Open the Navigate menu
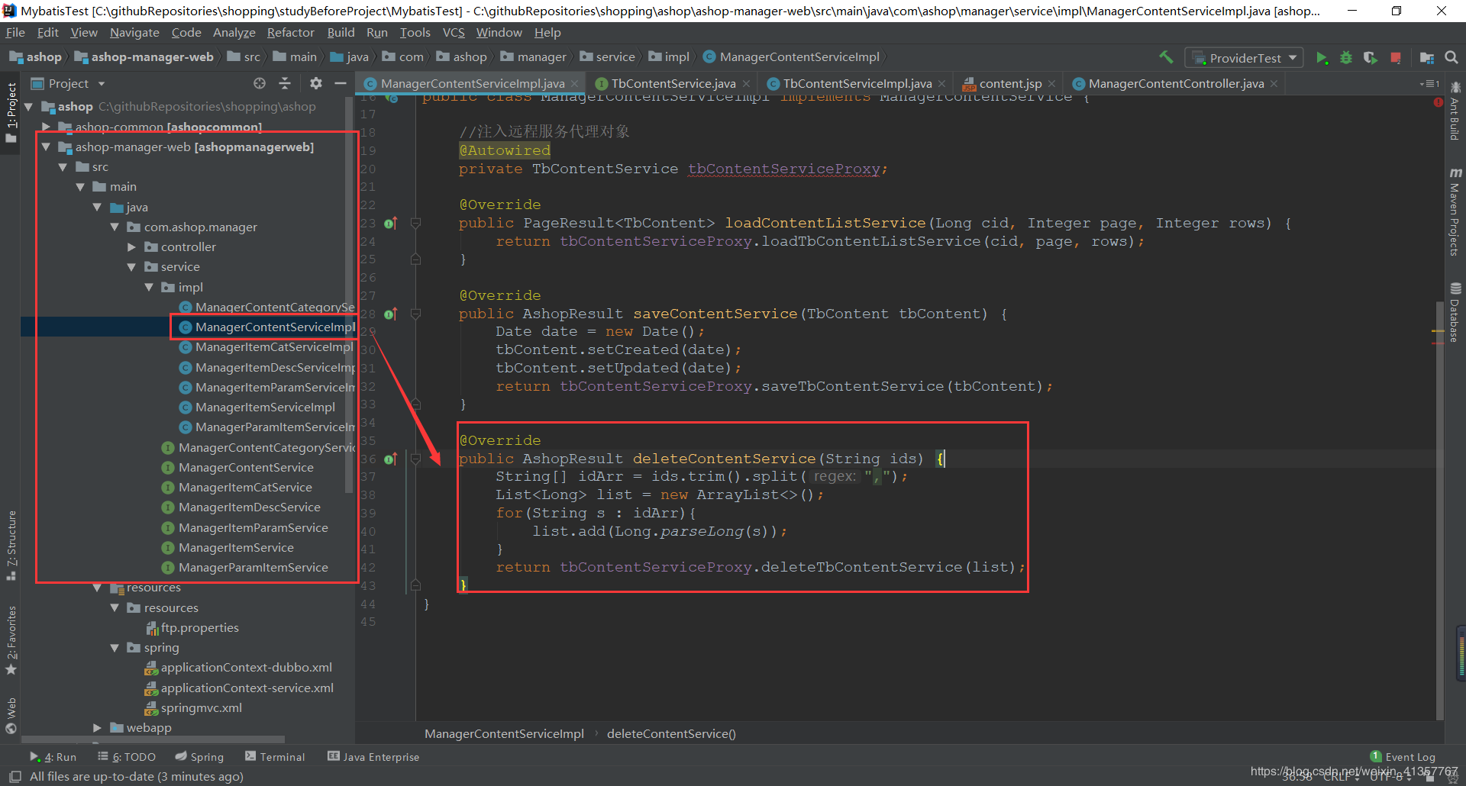This screenshot has width=1466, height=786. coord(134,33)
